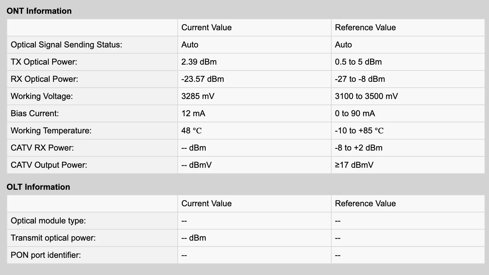Select the Working Temperature label

pyautogui.click(x=52, y=131)
